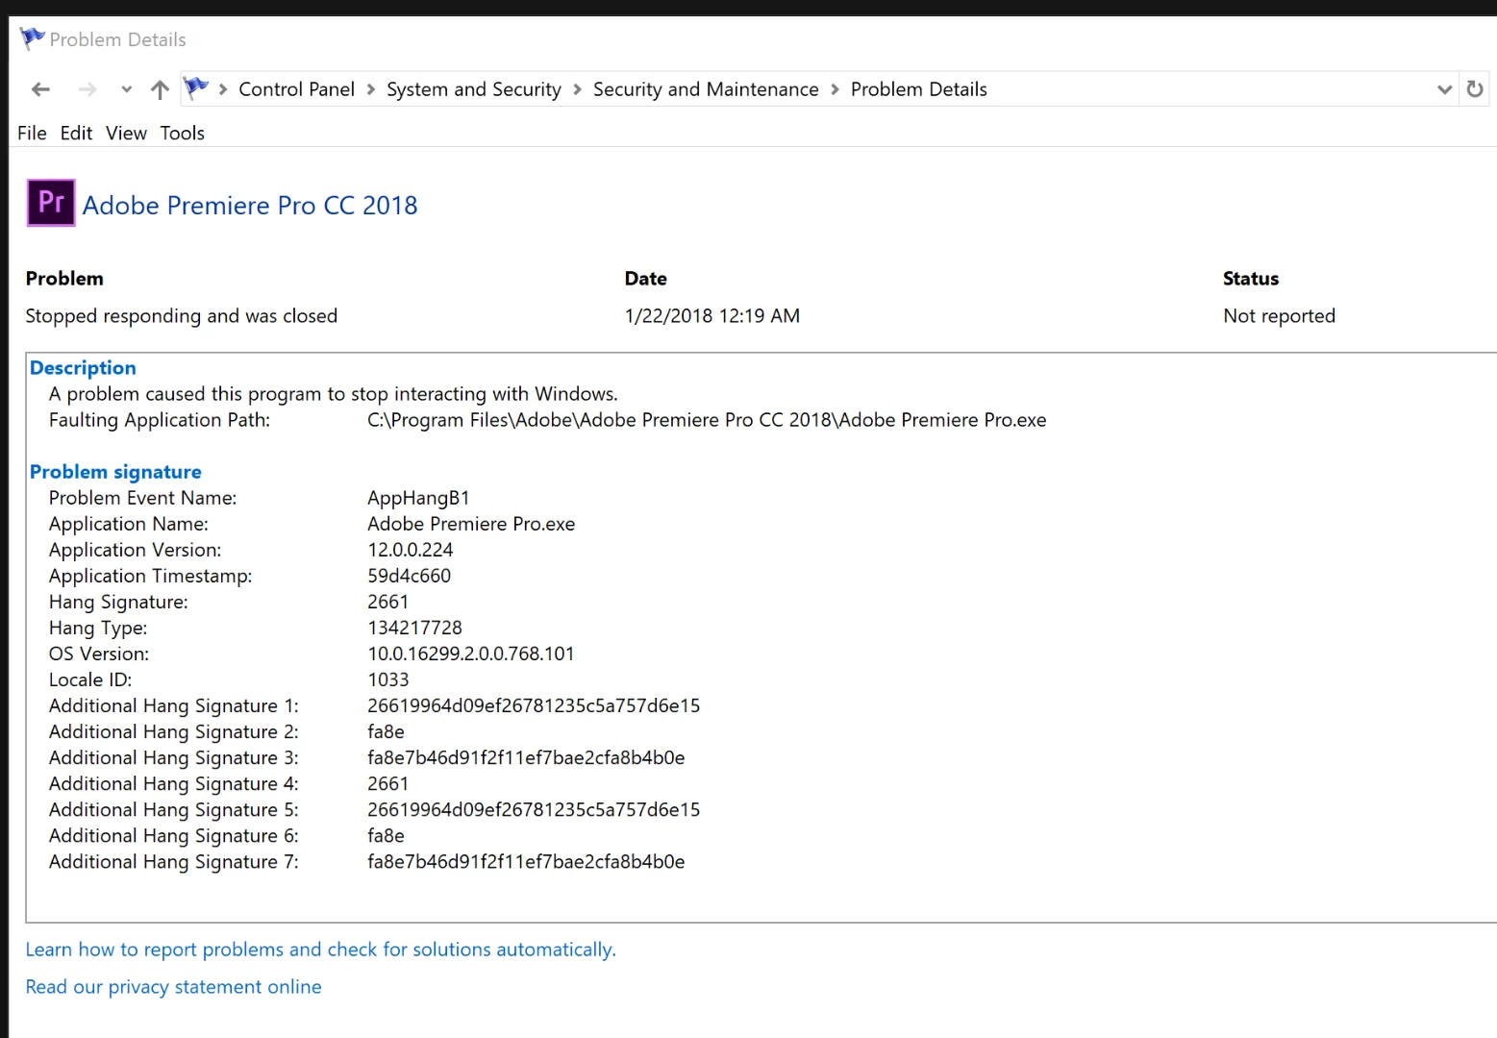Click the Forward navigation arrow
This screenshot has width=1497, height=1038.
87,89
